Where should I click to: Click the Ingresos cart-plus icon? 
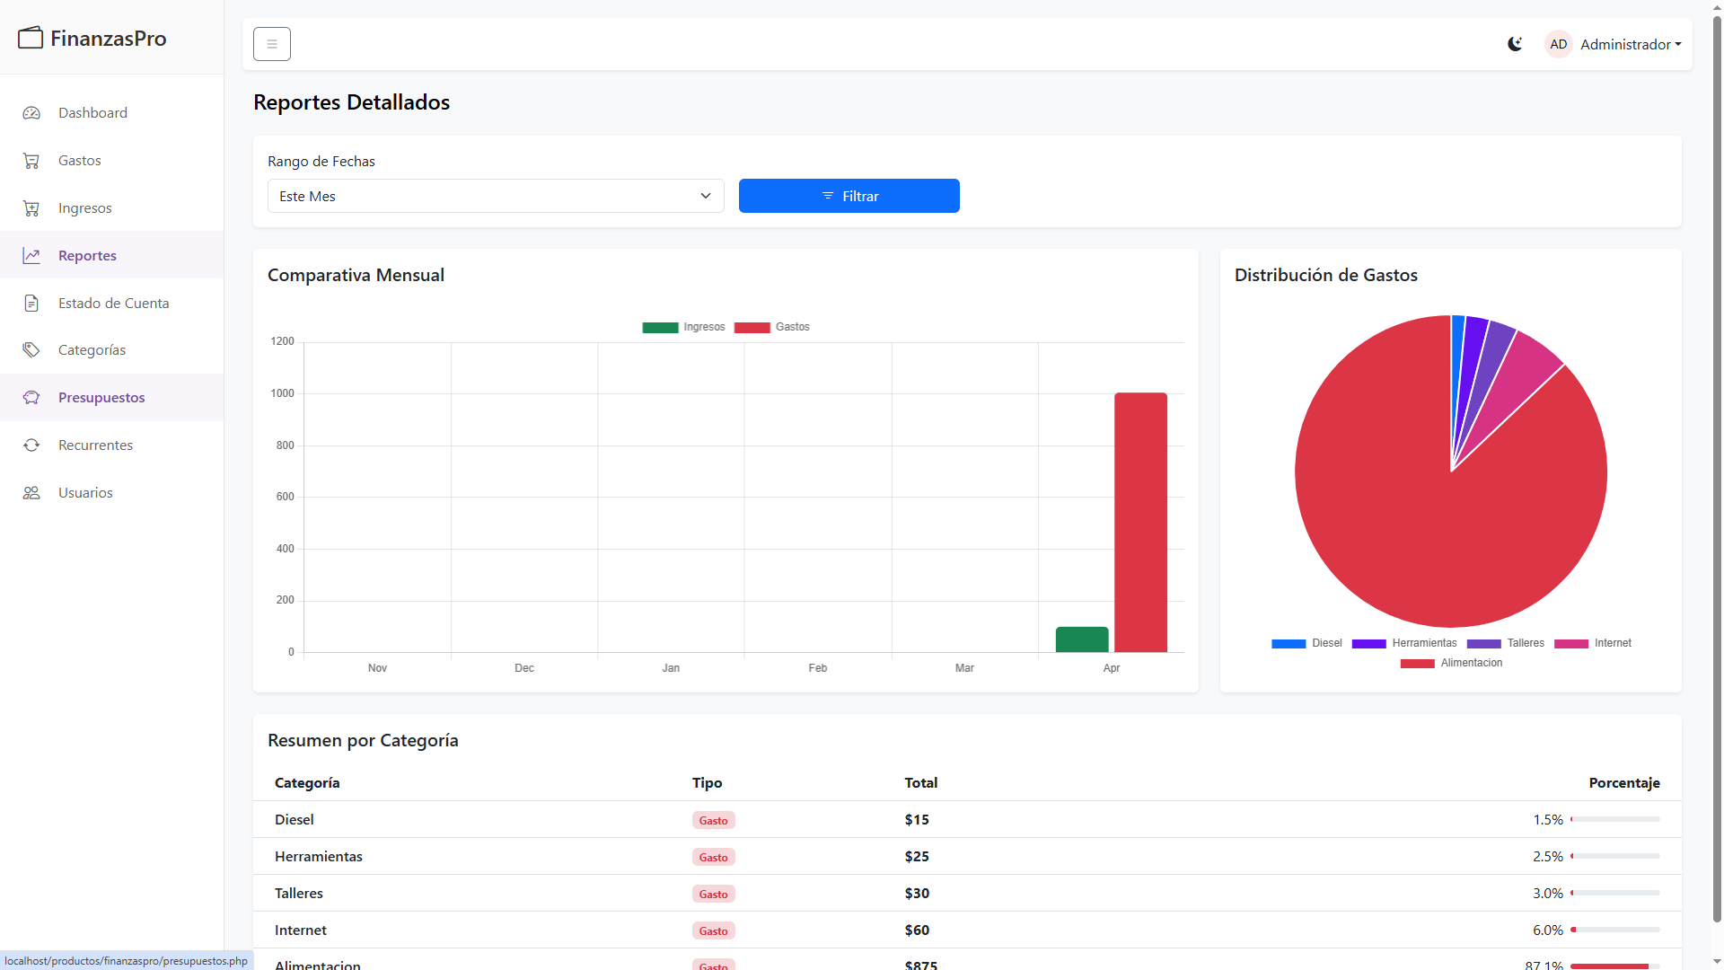point(31,208)
